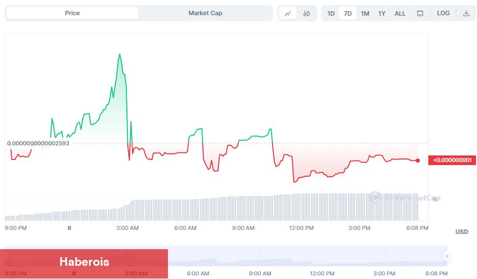Screen dimensions: 477x279
Task: Choose the 1D time range
Action: (331, 13)
